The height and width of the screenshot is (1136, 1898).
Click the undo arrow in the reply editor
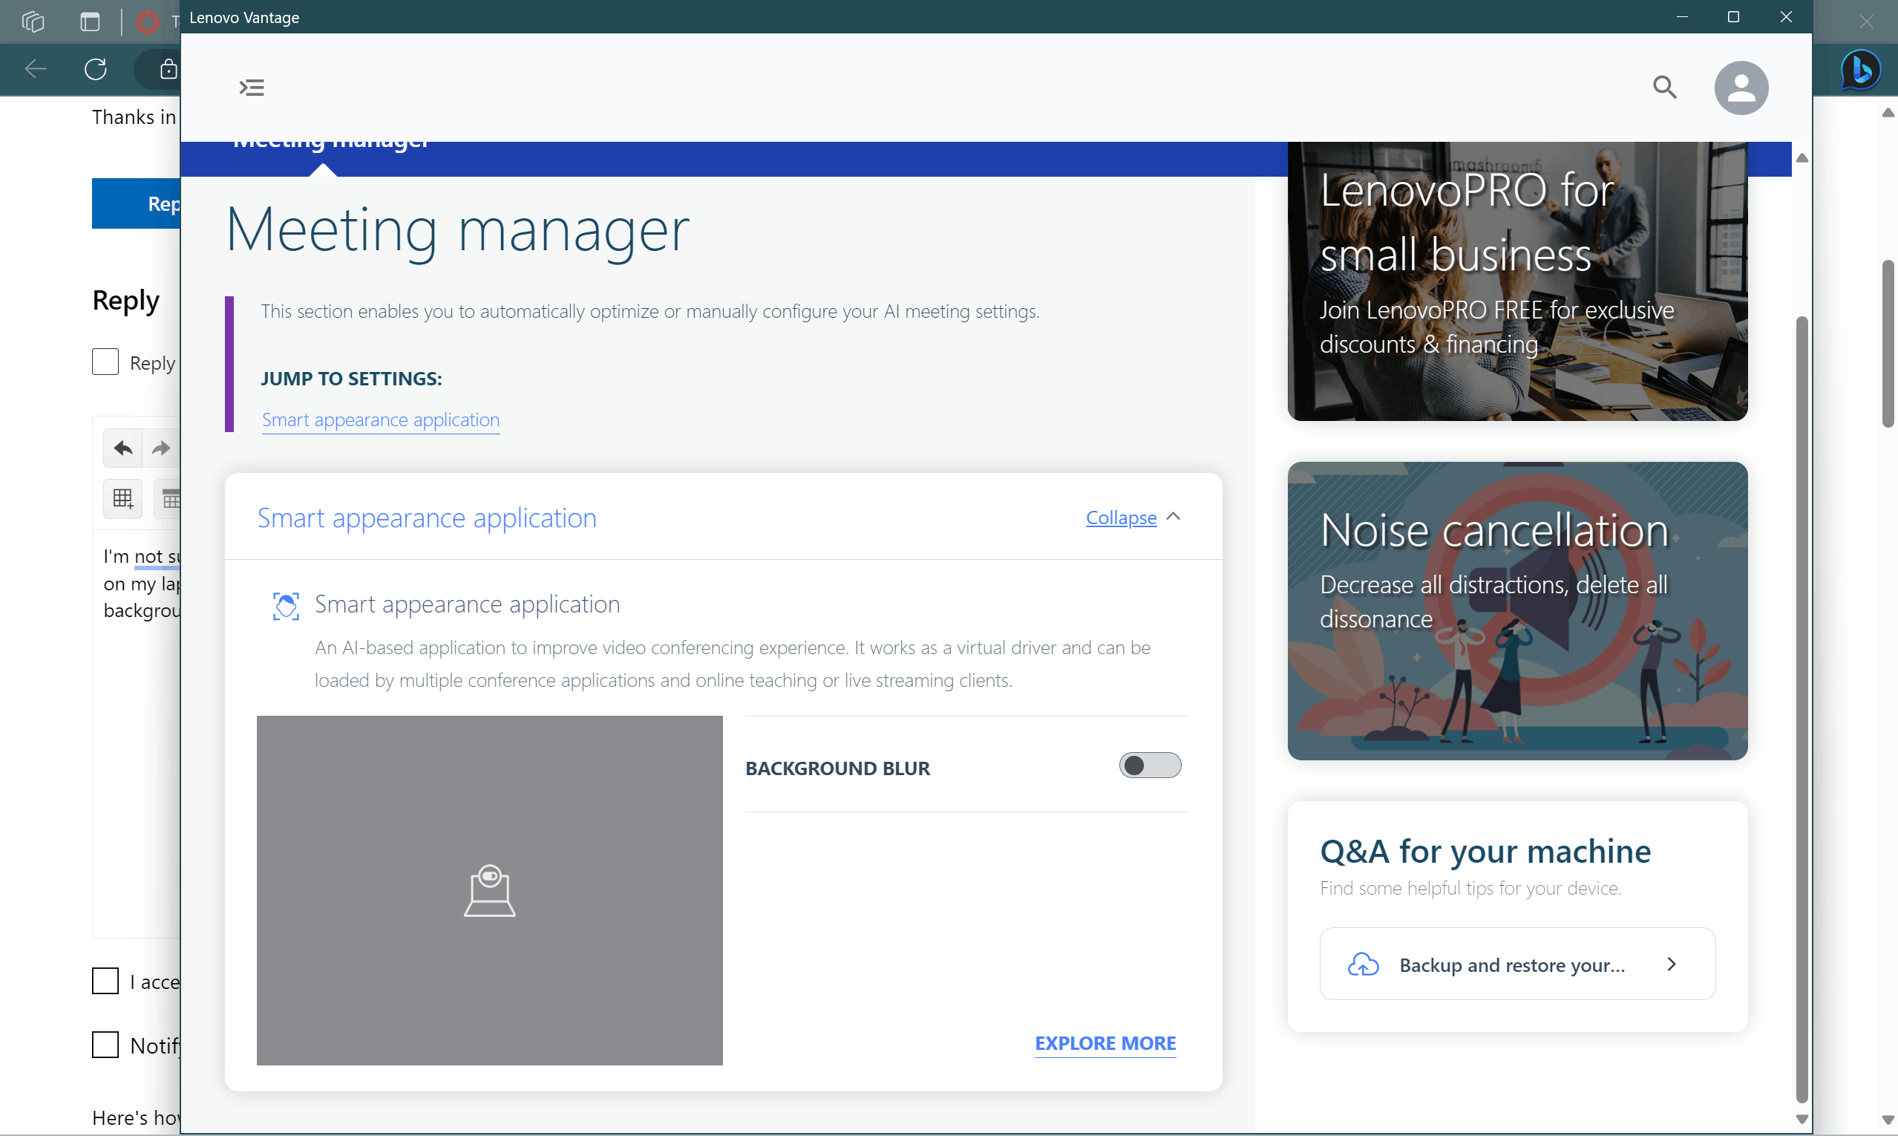[122, 448]
